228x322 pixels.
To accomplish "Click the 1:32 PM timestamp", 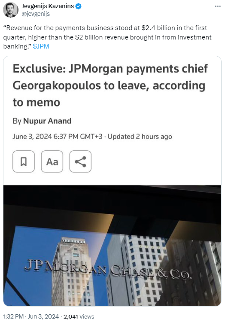I will point(13,316).
